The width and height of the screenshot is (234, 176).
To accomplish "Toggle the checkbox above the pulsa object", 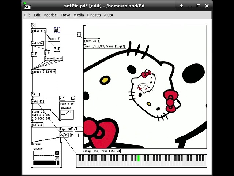I will click(x=33, y=25).
